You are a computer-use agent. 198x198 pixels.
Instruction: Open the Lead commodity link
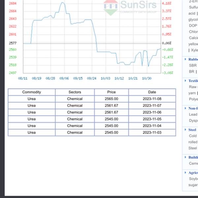193,114
